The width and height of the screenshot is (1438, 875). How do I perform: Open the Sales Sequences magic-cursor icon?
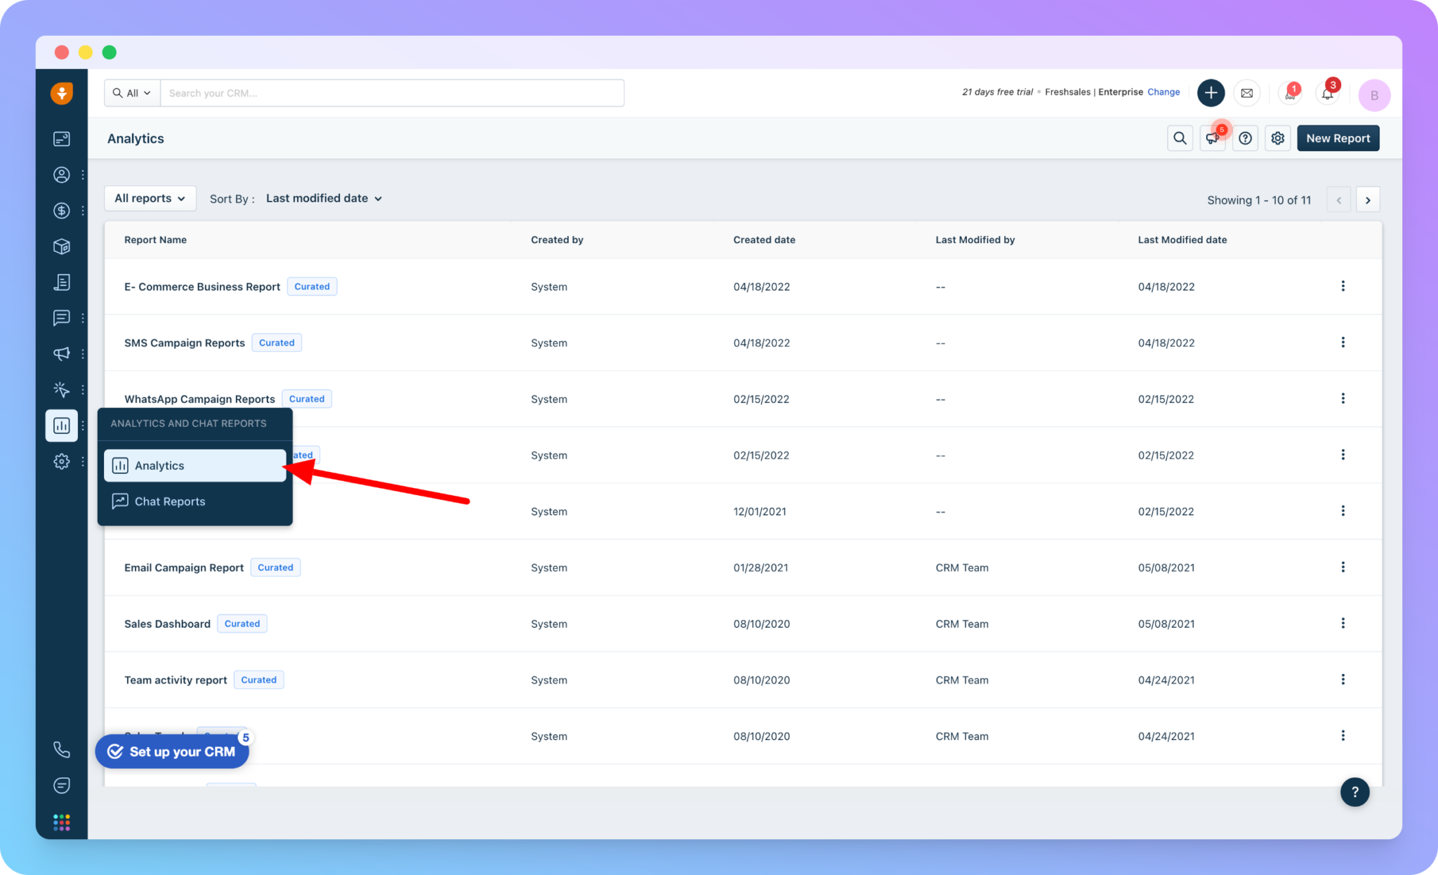62,390
